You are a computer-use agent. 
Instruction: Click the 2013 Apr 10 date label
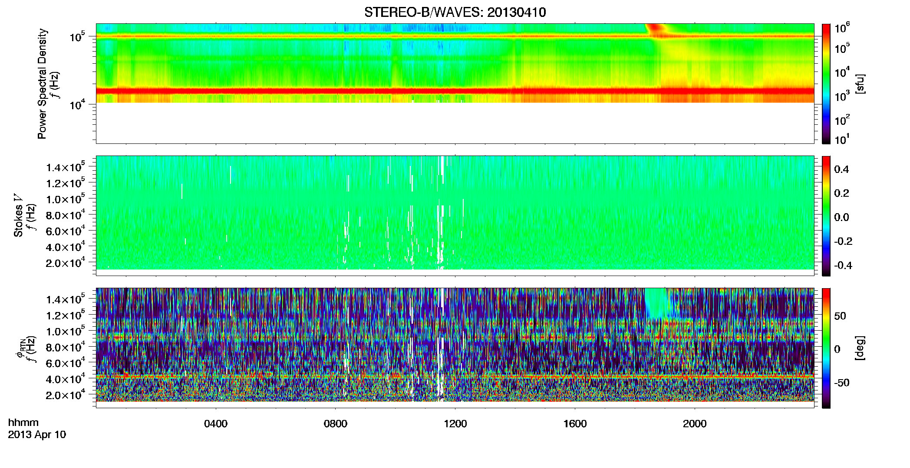coord(37,435)
